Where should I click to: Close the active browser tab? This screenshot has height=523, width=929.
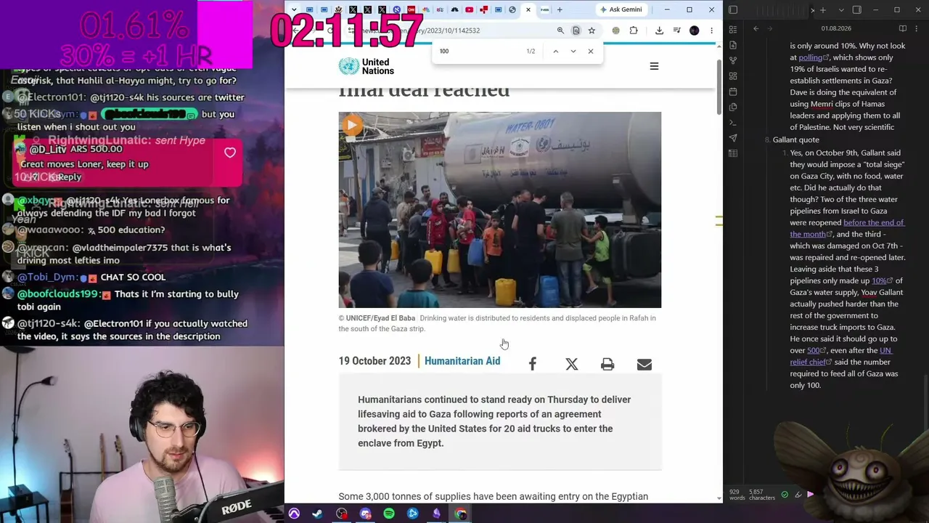(x=528, y=9)
